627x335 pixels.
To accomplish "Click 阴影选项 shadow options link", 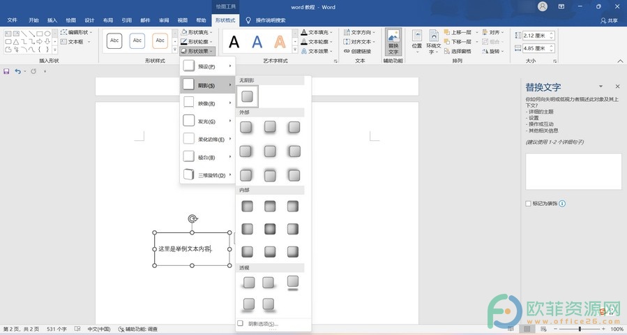I will tap(263, 324).
